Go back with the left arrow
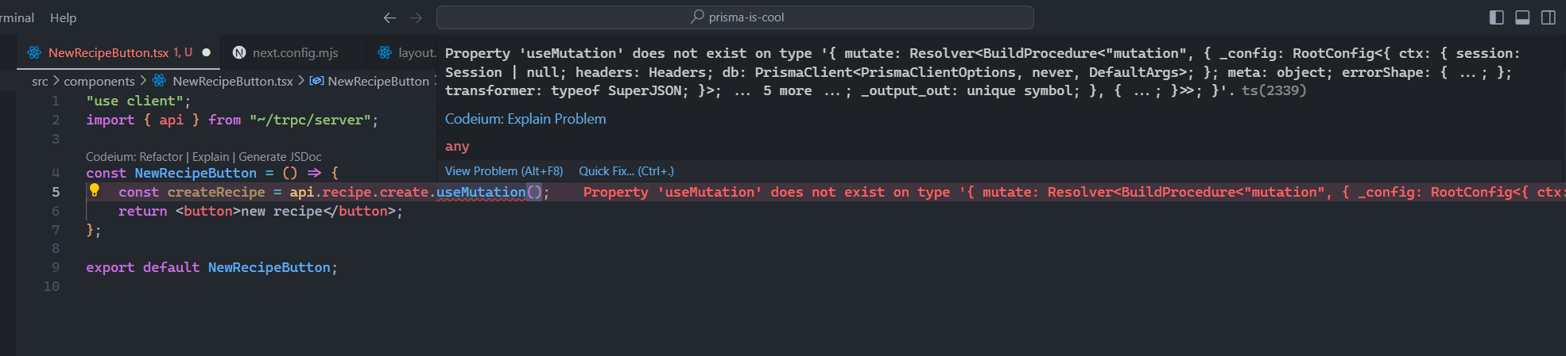 click(390, 17)
